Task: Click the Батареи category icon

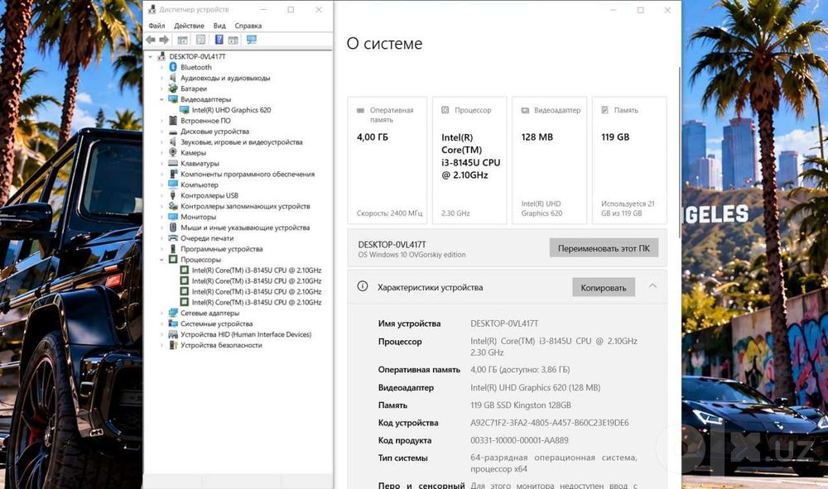Action: pos(173,89)
